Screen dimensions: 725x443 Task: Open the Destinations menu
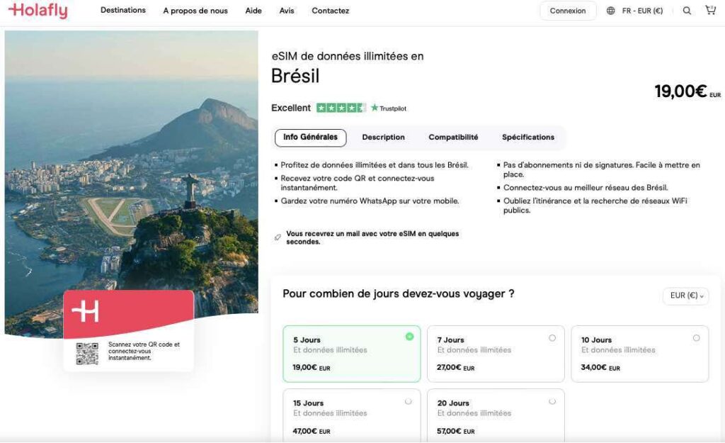point(123,11)
